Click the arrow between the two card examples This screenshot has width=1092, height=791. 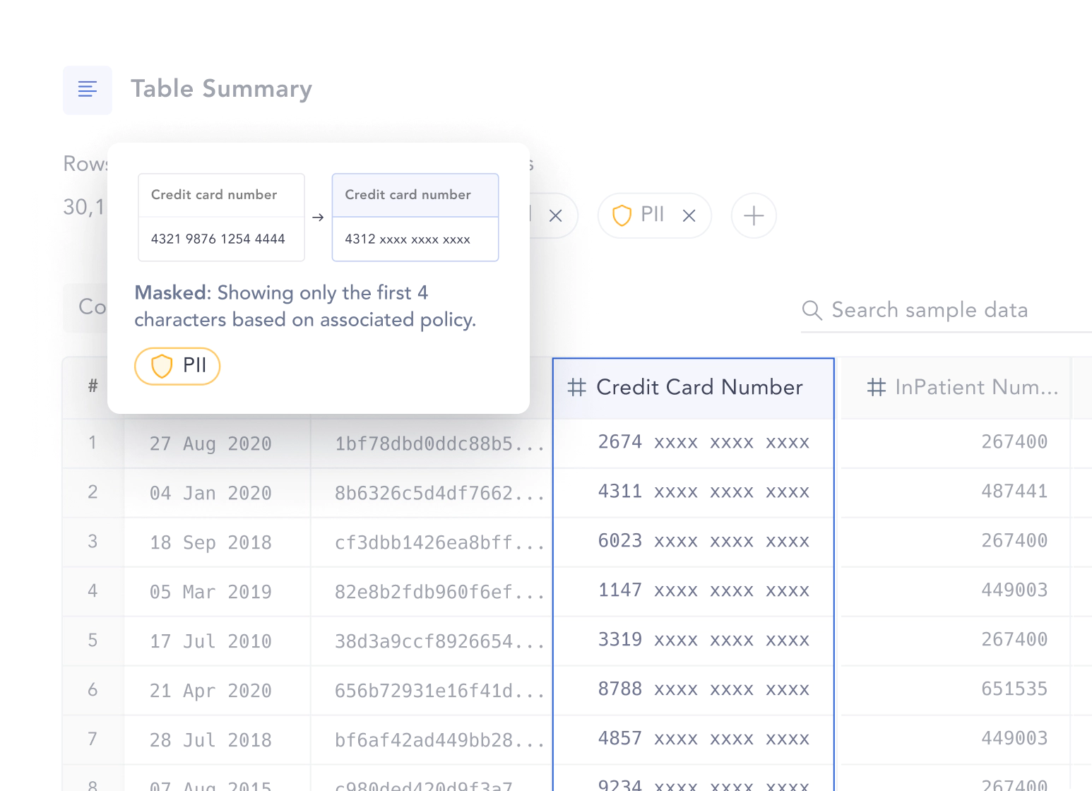(x=318, y=218)
